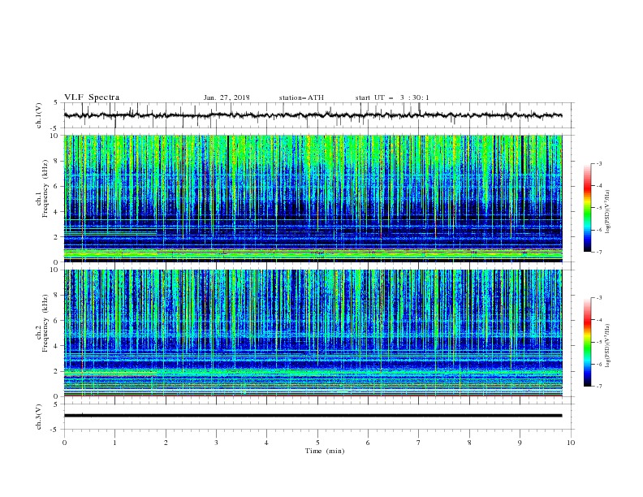Click the ch.2 color scale bar
This screenshot has width=643, height=497.
[587, 342]
